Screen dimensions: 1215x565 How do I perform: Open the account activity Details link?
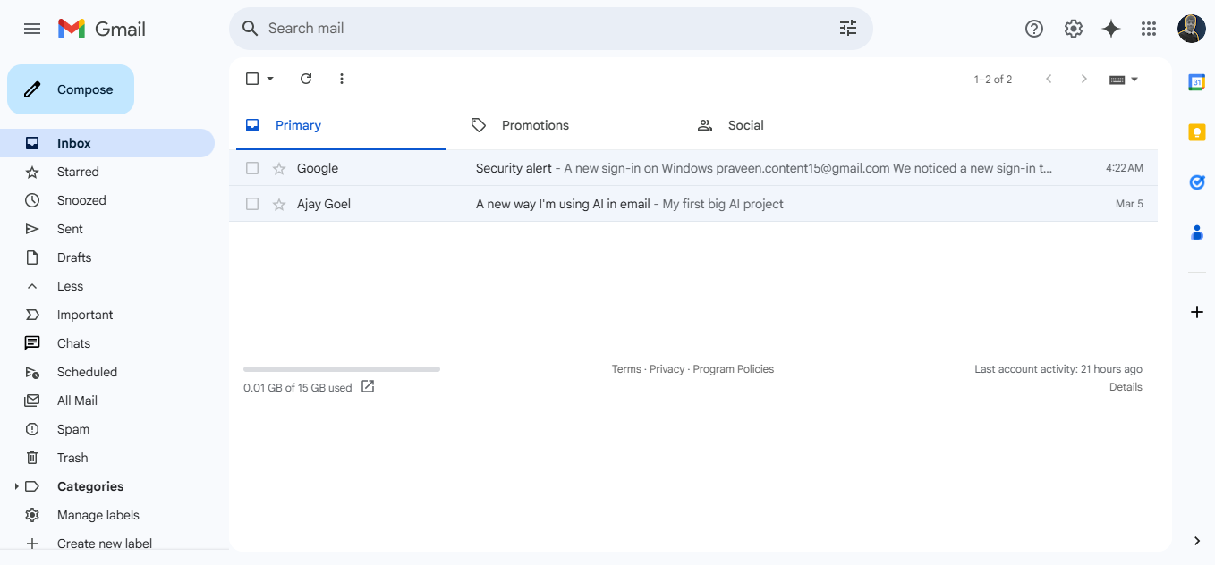click(1126, 387)
